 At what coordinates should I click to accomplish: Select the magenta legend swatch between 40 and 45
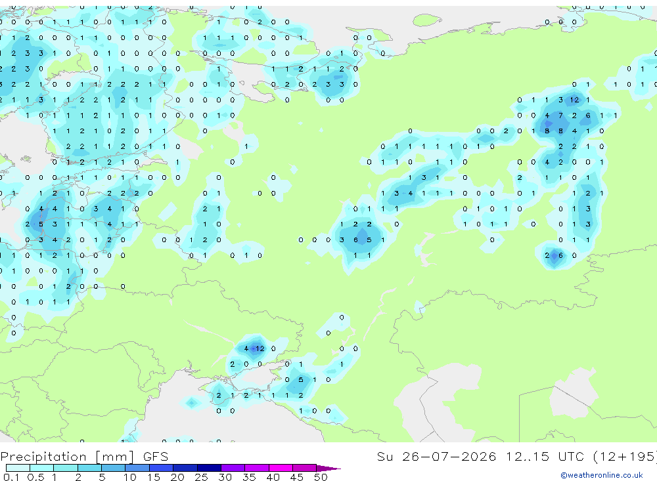click(x=281, y=468)
